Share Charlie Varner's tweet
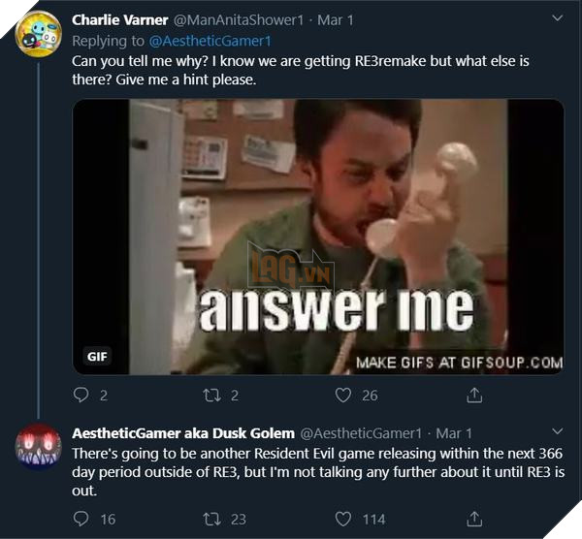This screenshot has width=582, height=539. click(474, 395)
